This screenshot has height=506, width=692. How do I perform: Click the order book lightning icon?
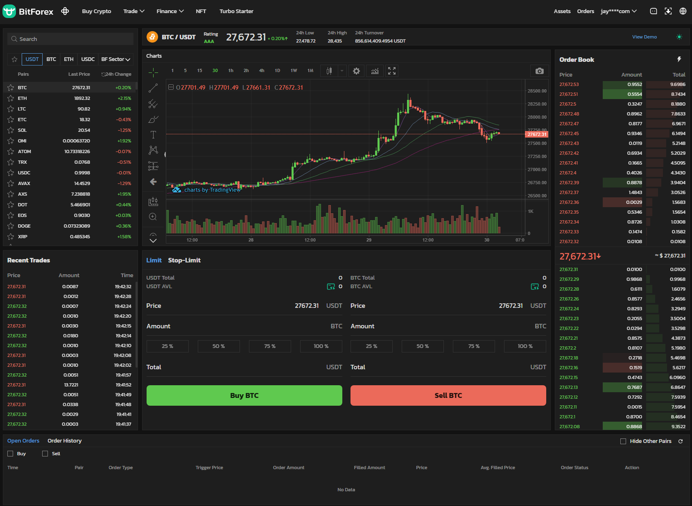pos(679,59)
